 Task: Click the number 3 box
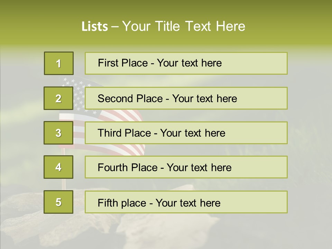[58, 133]
